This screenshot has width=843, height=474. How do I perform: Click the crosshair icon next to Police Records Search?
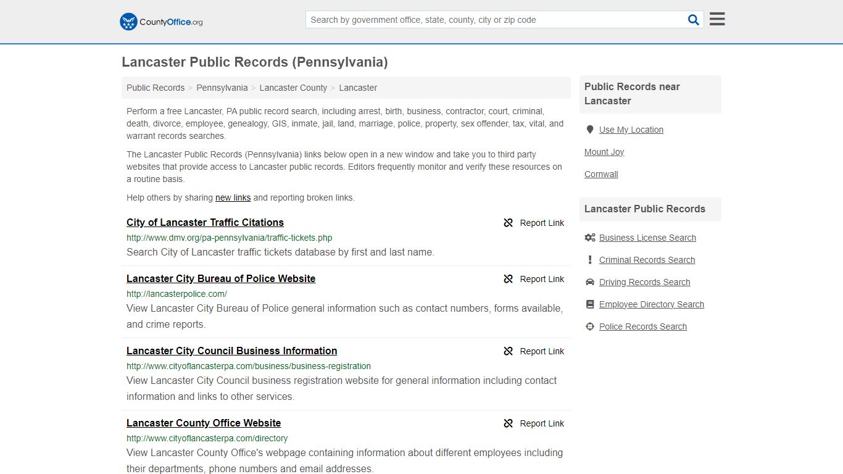pyautogui.click(x=590, y=326)
